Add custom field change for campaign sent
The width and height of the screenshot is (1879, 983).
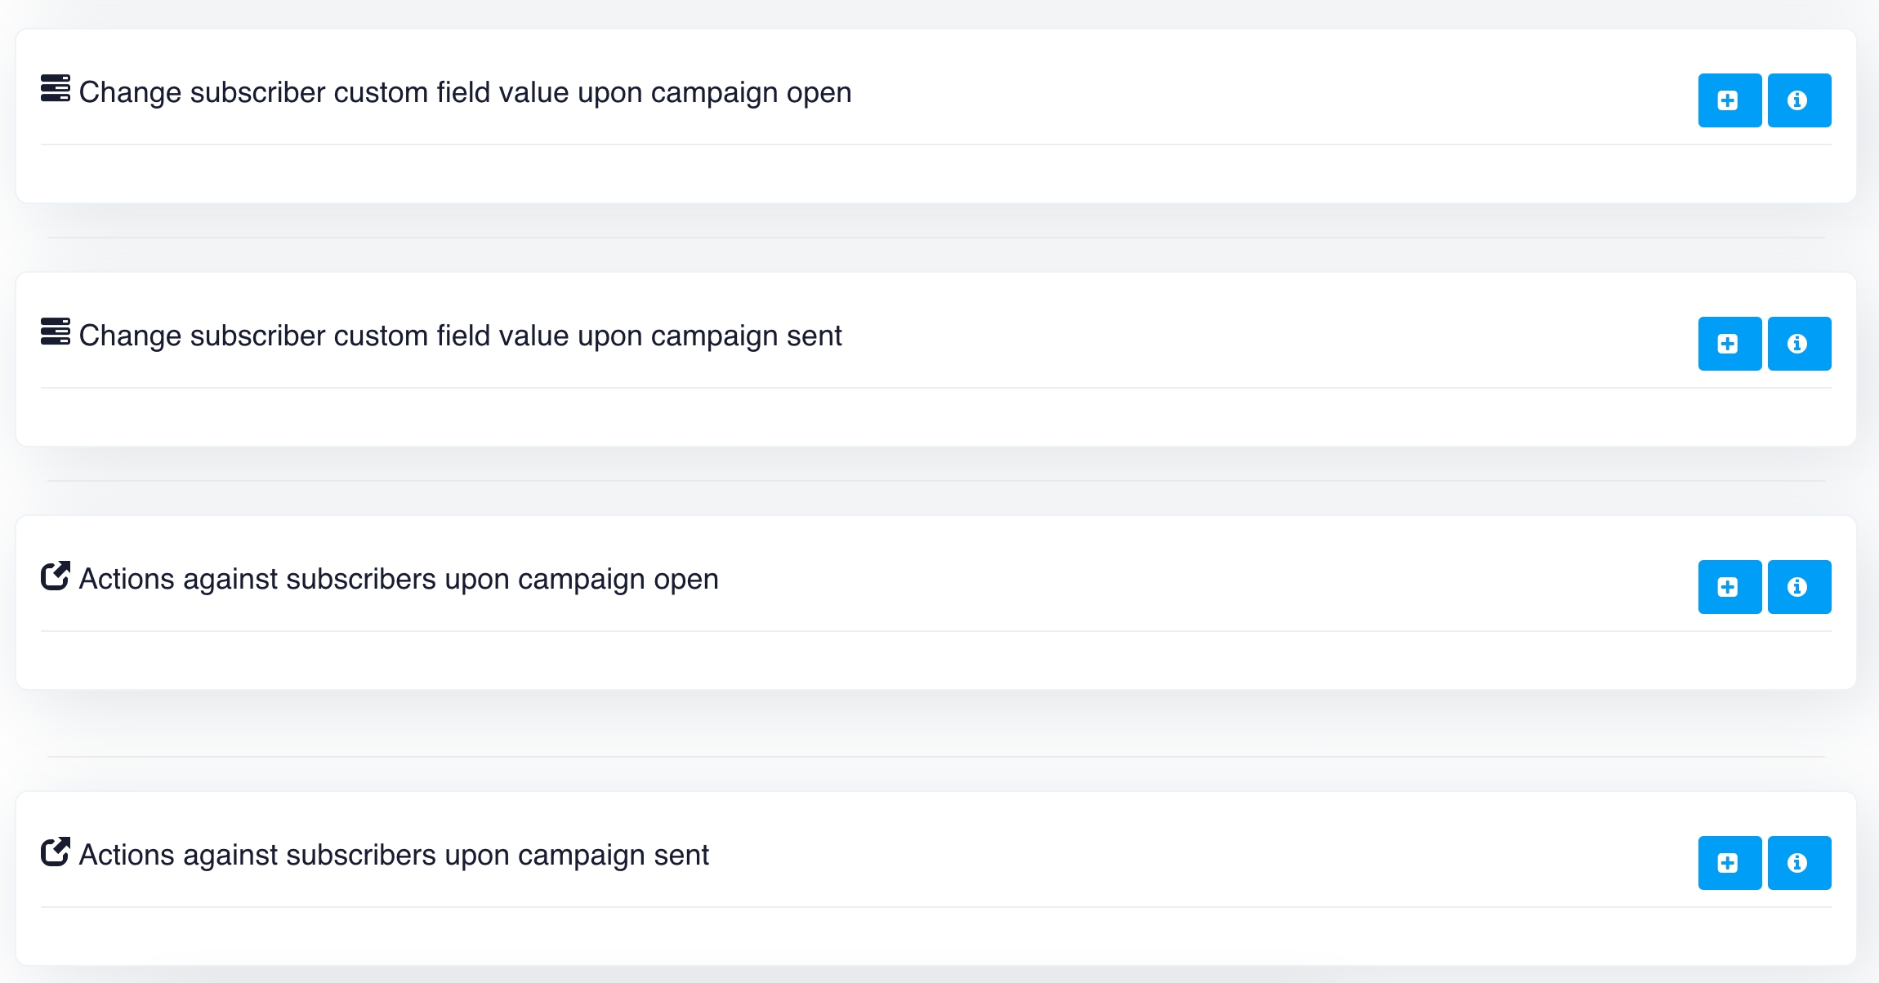(1729, 344)
